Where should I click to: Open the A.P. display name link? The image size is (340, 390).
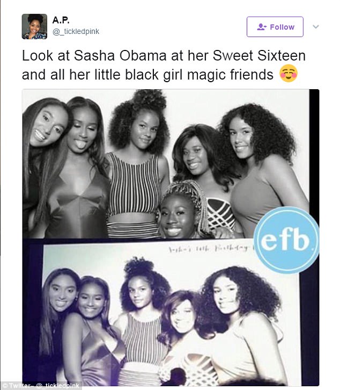point(61,20)
